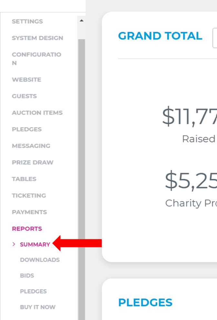The height and width of the screenshot is (320, 217).
Task: Open System Design
Action: tap(37, 38)
